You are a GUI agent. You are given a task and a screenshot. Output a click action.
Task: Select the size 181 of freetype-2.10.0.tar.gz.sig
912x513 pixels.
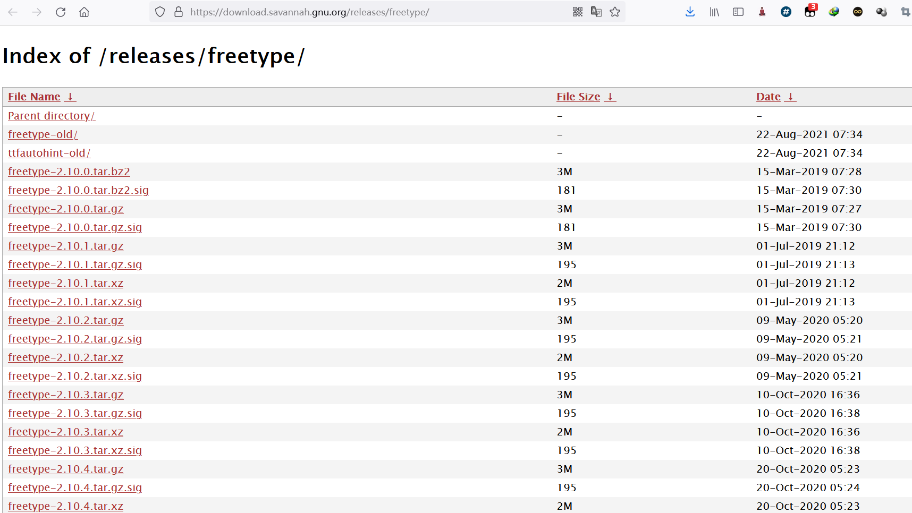(567, 227)
